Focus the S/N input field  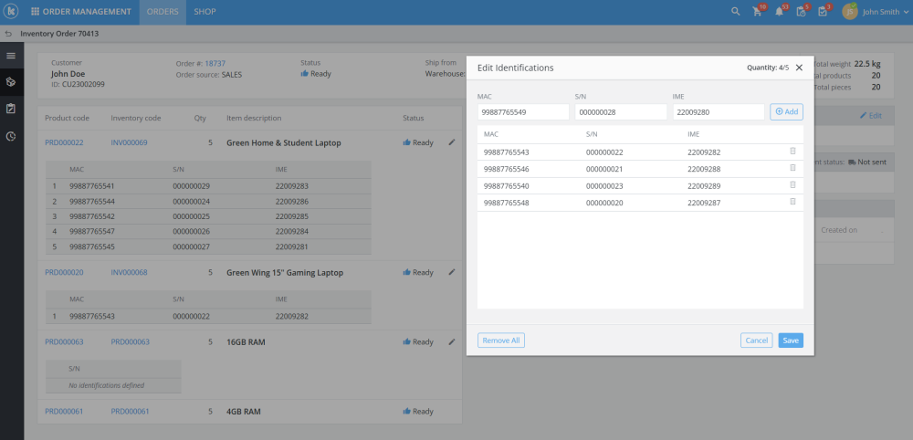click(x=621, y=111)
